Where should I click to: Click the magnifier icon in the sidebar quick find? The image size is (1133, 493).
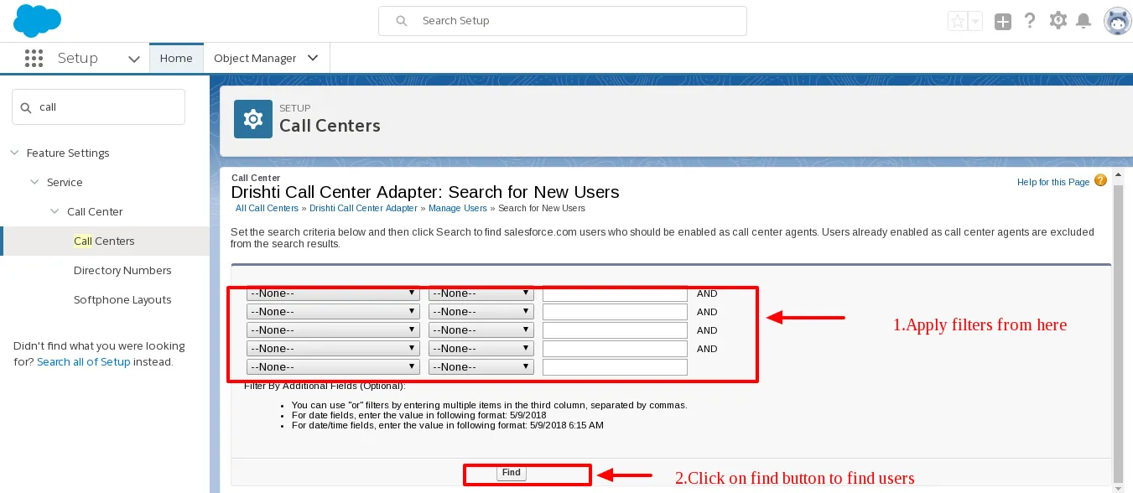[x=26, y=107]
